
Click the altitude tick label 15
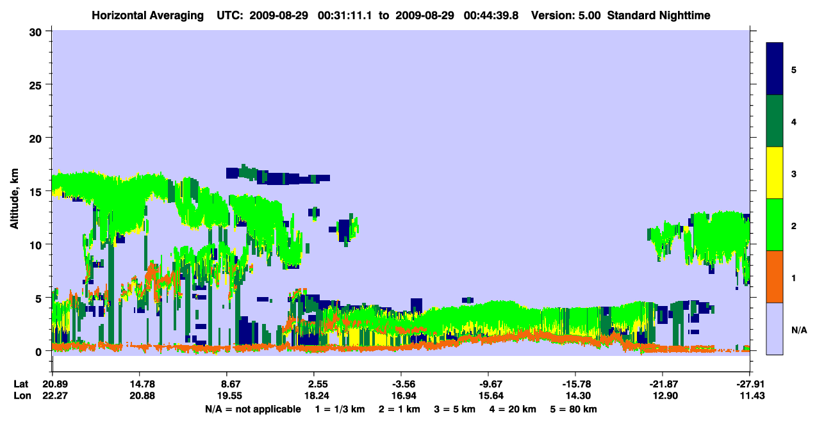pyautogui.click(x=36, y=191)
